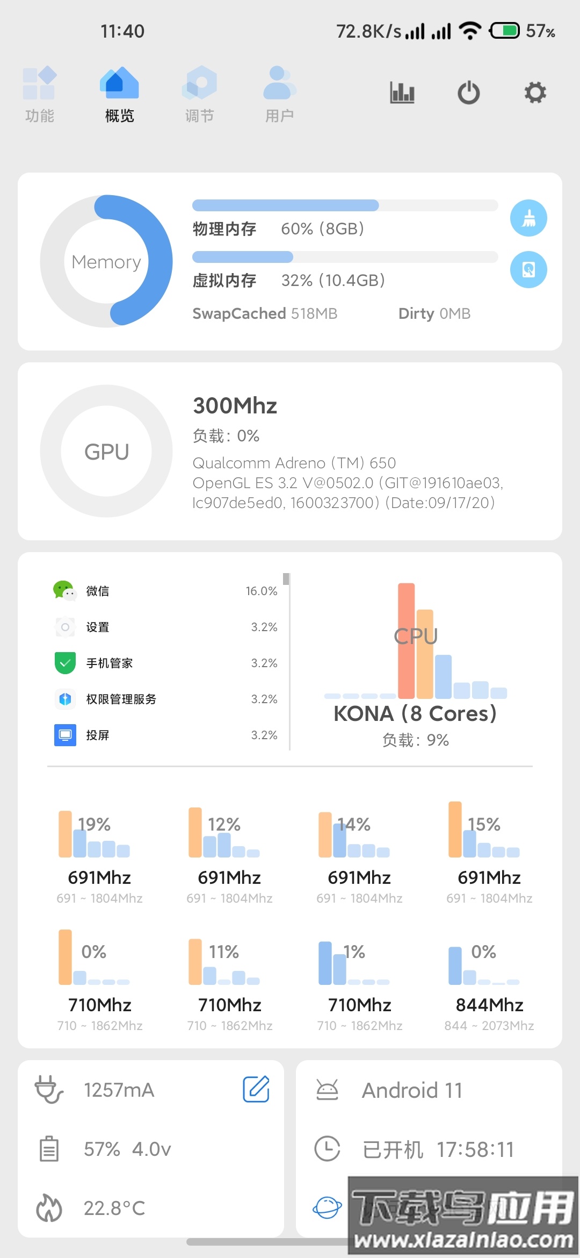Tap the physical memory 60% progress bar

coord(345,205)
